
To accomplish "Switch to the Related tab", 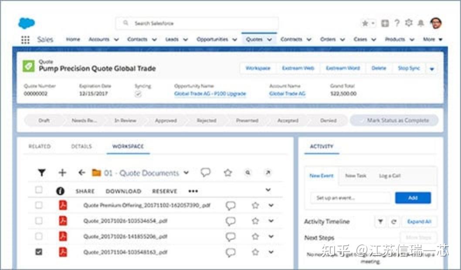I will [x=40, y=146].
